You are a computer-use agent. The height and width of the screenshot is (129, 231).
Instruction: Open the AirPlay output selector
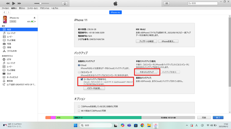[x=64, y=4]
